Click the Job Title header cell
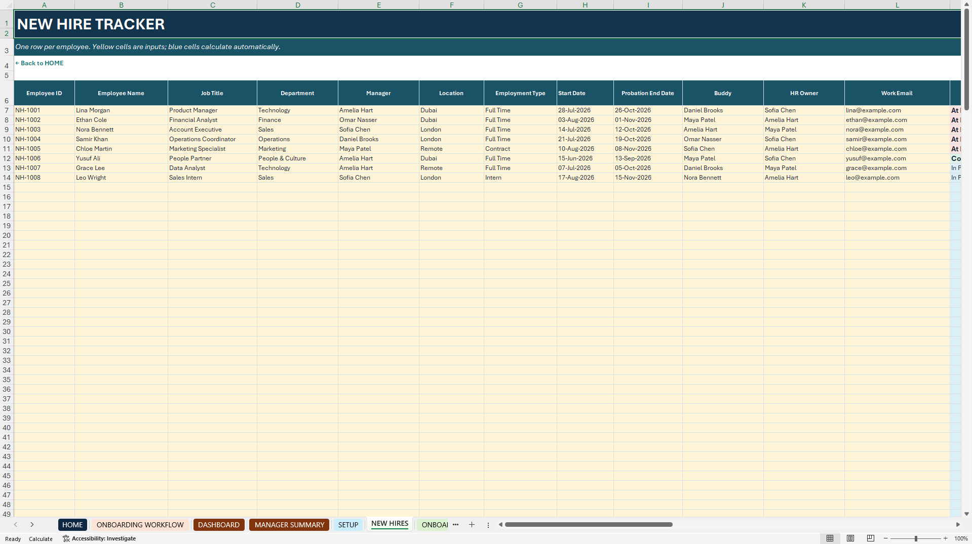 (x=212, y=93)
